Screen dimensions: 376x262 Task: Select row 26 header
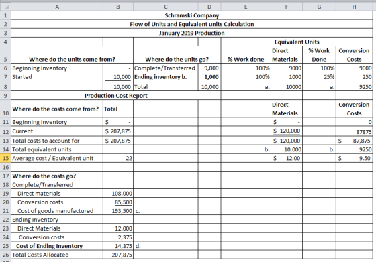pyautogui.click(x=5, y=255)
